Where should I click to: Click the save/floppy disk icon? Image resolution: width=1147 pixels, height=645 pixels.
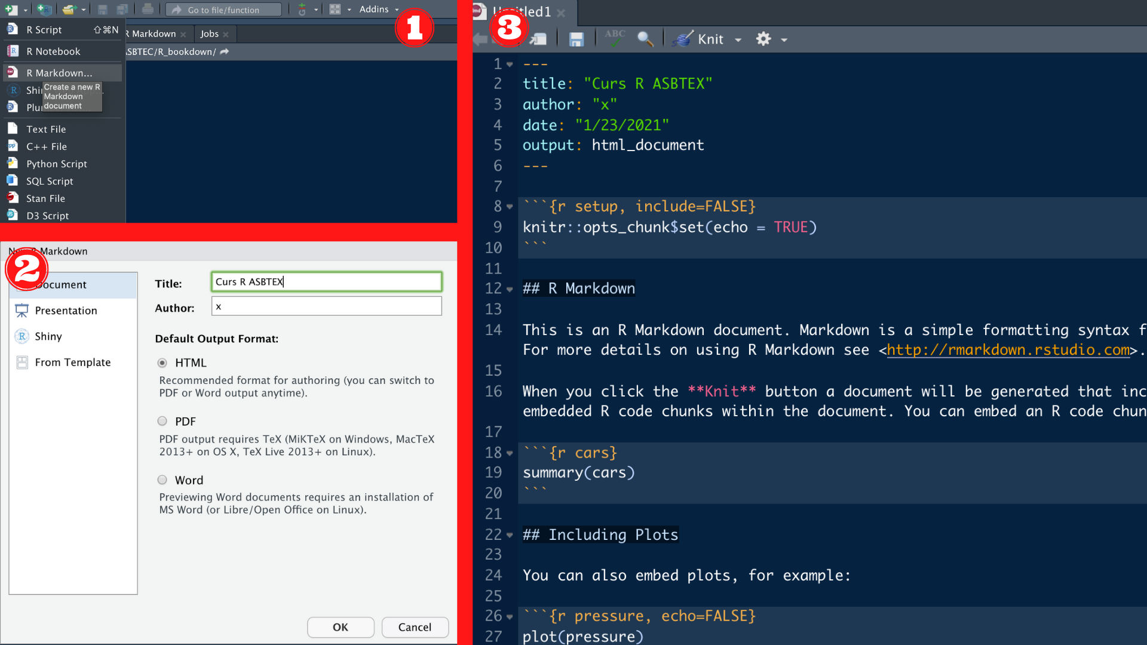(x=576, y=39)
